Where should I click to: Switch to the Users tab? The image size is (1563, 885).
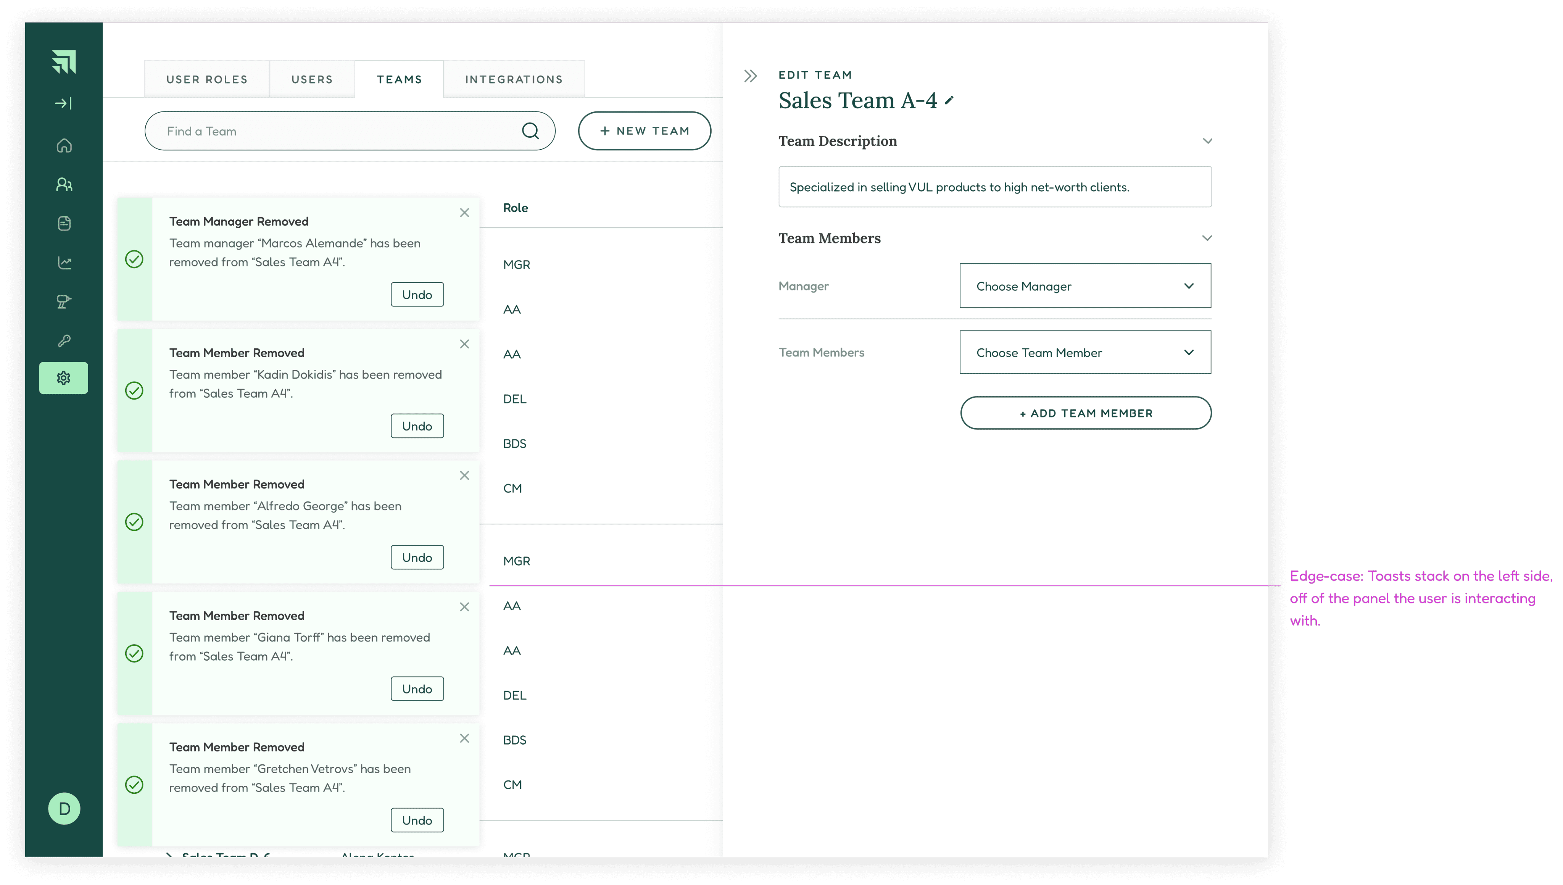click(312, 80)
